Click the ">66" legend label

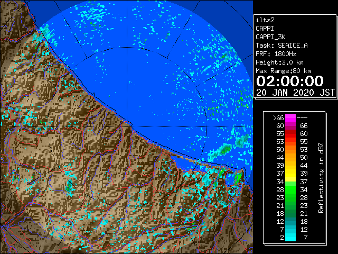click(x=278, y=117)
